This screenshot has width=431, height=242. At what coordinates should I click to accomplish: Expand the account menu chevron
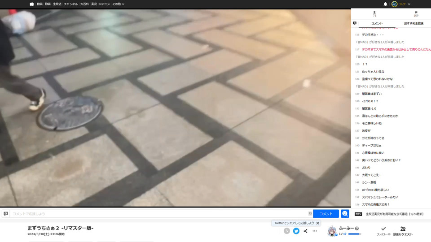tap(409, 4)
